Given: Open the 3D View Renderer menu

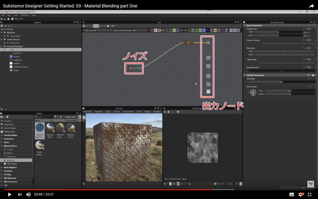Looking at the screenshot, I should point(157,112).
